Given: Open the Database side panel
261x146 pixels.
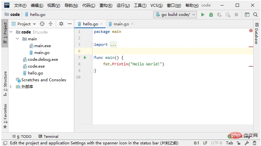Looking at the screenshot, I should pos(256,33).
